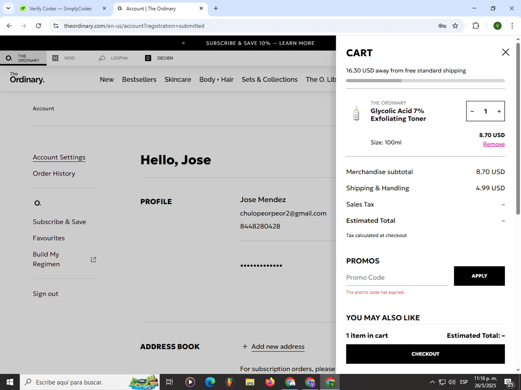Click the Promo Code input field

pyautogui.click(x=397, y=277)
